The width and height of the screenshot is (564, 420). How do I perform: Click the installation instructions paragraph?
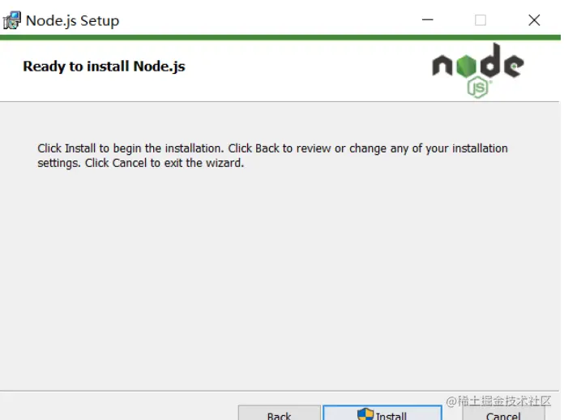(272, 155)
